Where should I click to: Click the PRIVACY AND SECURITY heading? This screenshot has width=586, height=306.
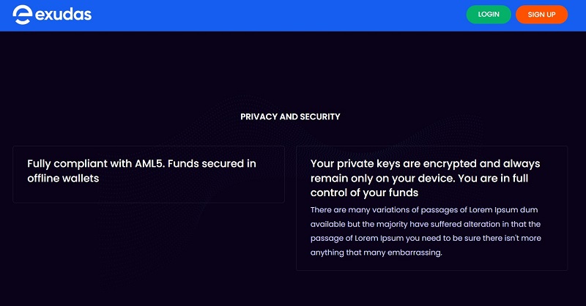point(290,116)
